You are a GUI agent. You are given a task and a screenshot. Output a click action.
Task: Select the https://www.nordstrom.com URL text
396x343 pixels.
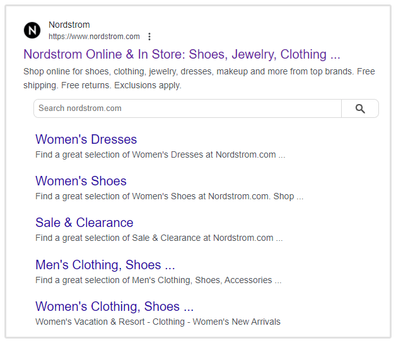click(94, 37)
